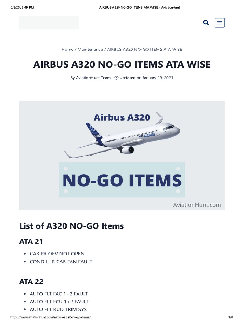Viewport: 244px width, 325px height.
Task: Click the ATA 22 section heading
Action: (x=31, y=282)
